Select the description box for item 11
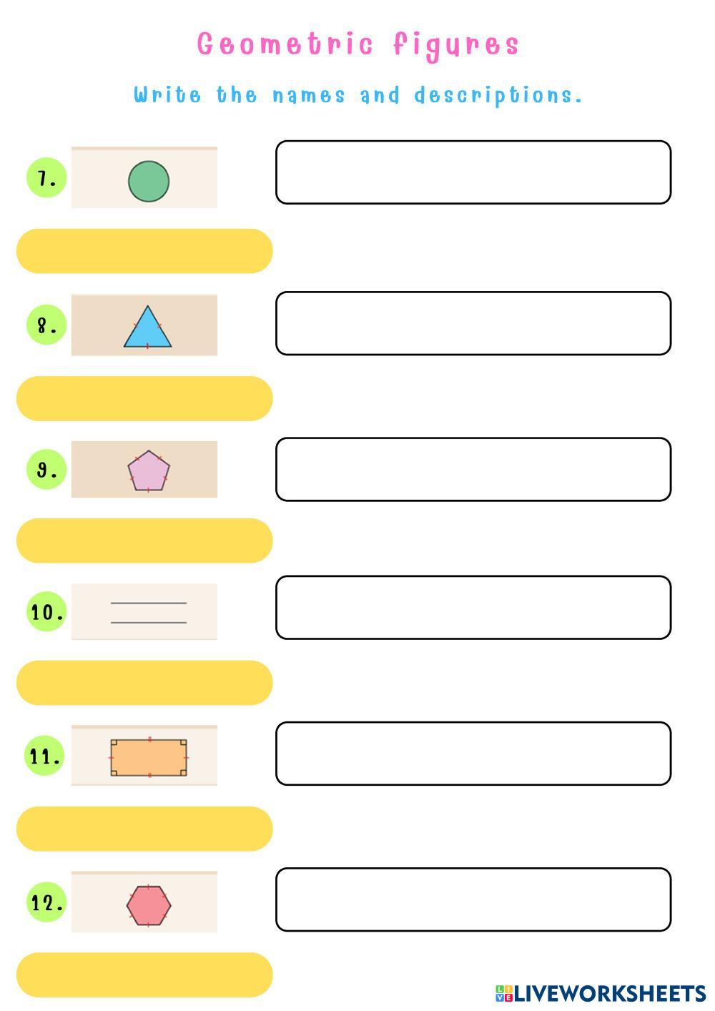The height and width of the screenshot is (1011, 715). tap(473, 754)
